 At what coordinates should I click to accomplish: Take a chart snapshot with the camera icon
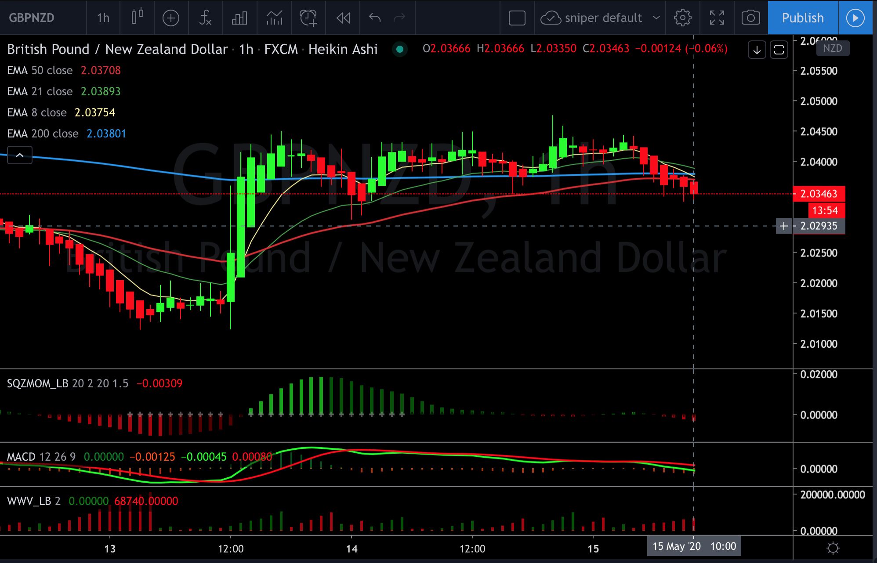point(751,18)
